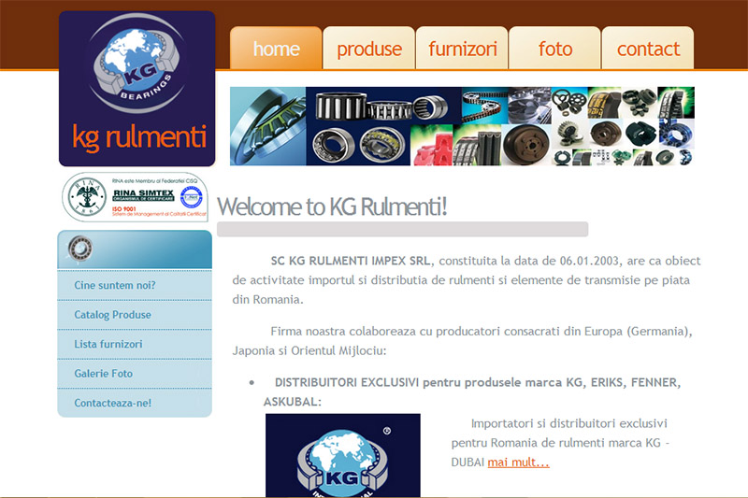Image resolution: width=748 pixels, height=498 pixels.
Task: Open the contact tab
Action: [648, 49]
